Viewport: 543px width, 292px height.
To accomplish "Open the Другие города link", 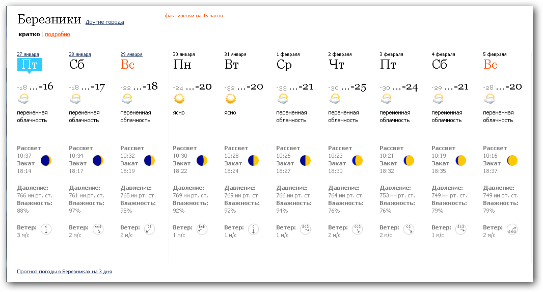I will pos(104,22).
